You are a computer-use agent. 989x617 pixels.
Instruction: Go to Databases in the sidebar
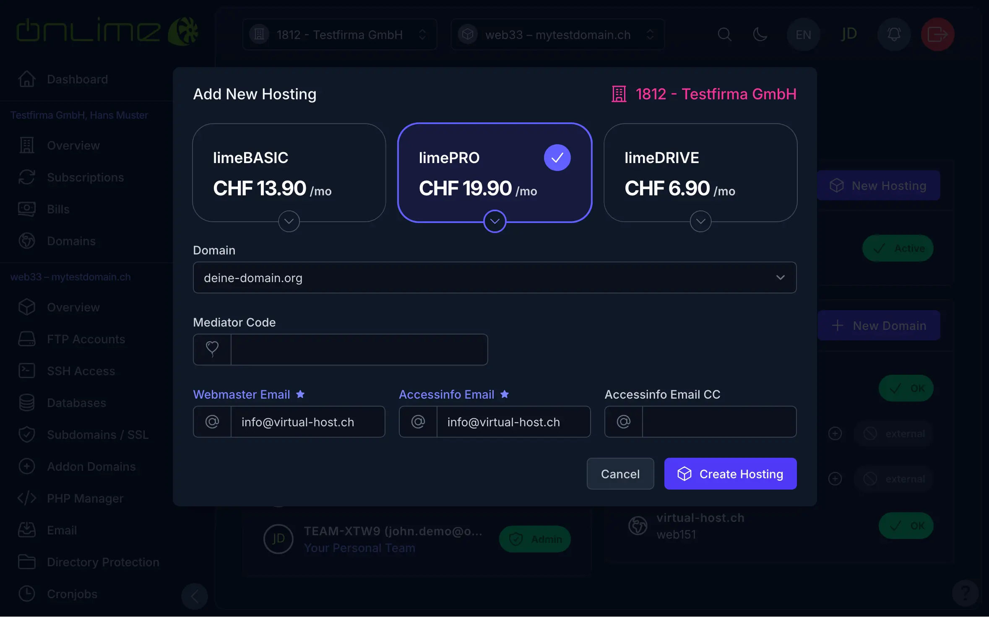point(76,403)
